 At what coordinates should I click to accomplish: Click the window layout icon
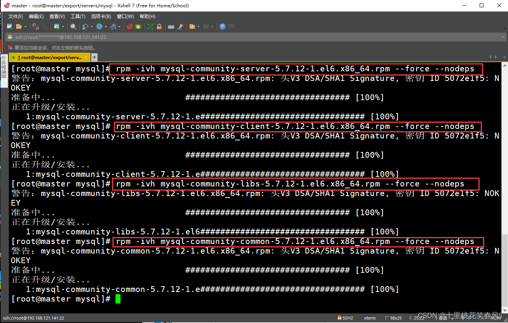click(x=206, y=26)
